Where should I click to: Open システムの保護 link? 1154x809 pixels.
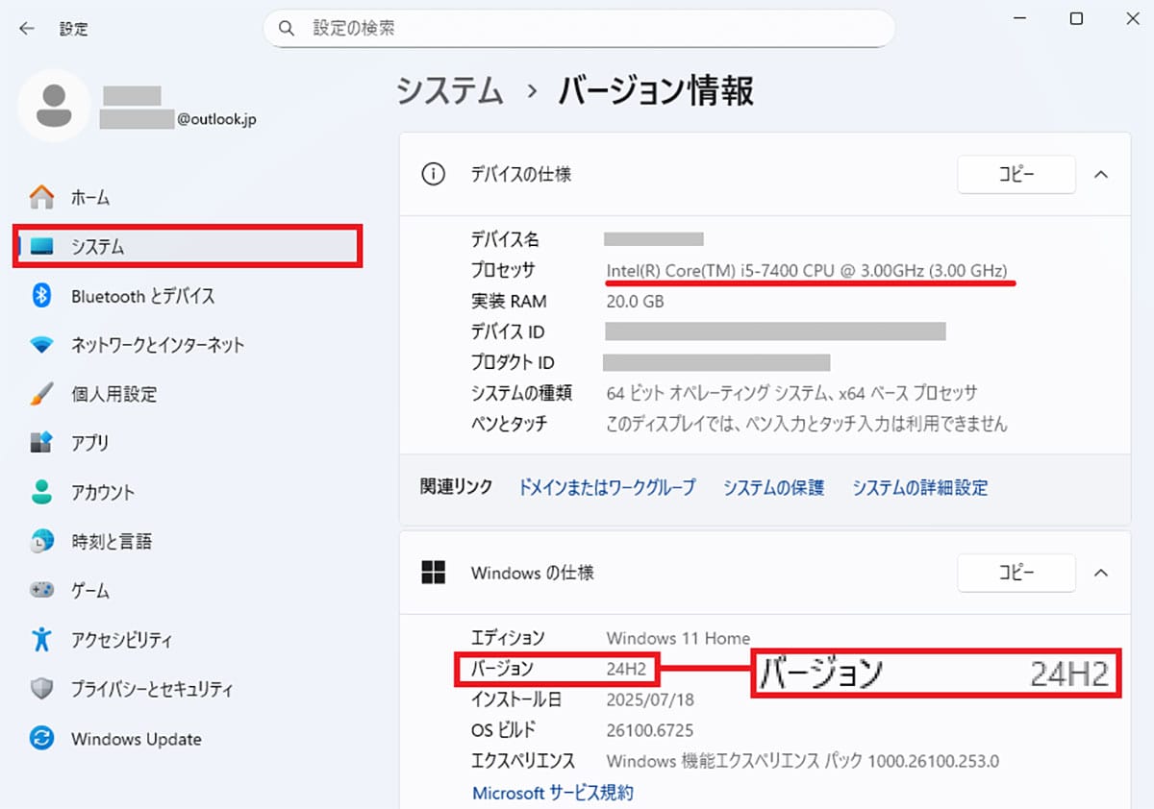click(774, 487)
